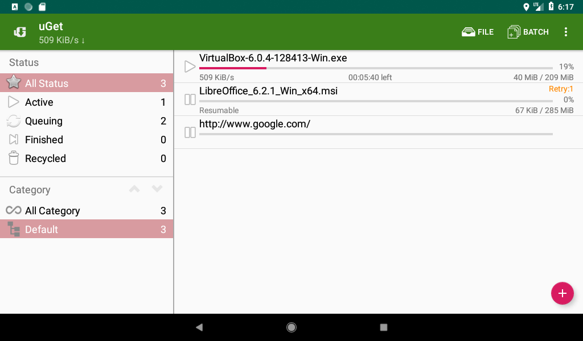Click the 509 KiB/s speed under VirtualBox
Screen dimensions: 583x341
(x=217, y=77)
